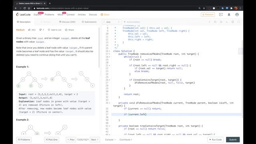
Task: Open the Articles navigation link
Action: (x=82, y=14)
